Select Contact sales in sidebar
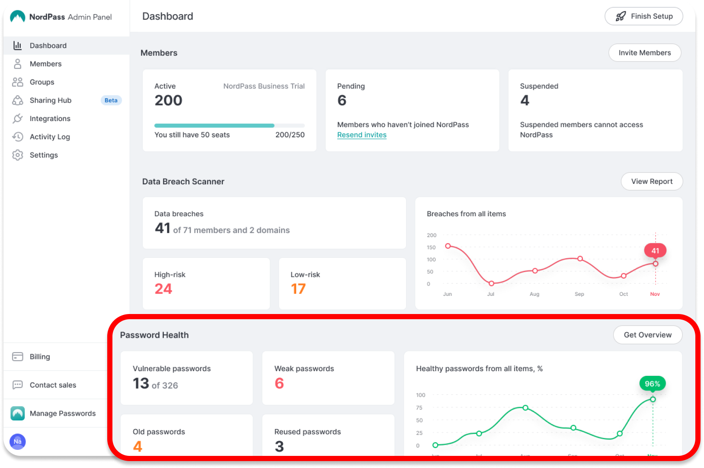 point(55,385)
